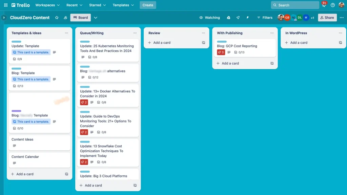Toggle Watching on this board

209,17
